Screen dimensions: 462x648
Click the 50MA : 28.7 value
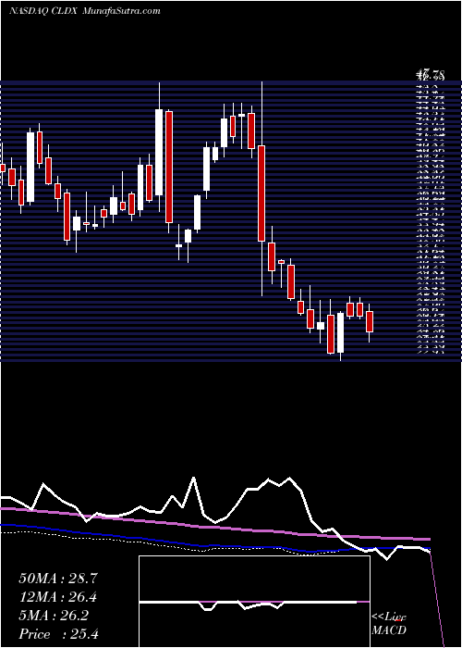point(58,579)
